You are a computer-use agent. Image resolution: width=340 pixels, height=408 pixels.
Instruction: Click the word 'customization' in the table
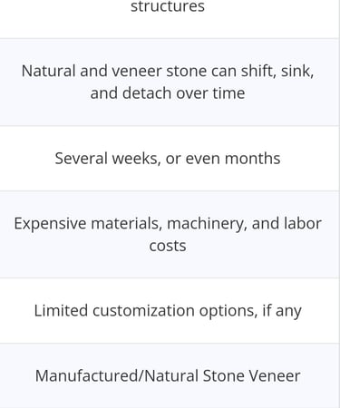click(x=143, y=311)
